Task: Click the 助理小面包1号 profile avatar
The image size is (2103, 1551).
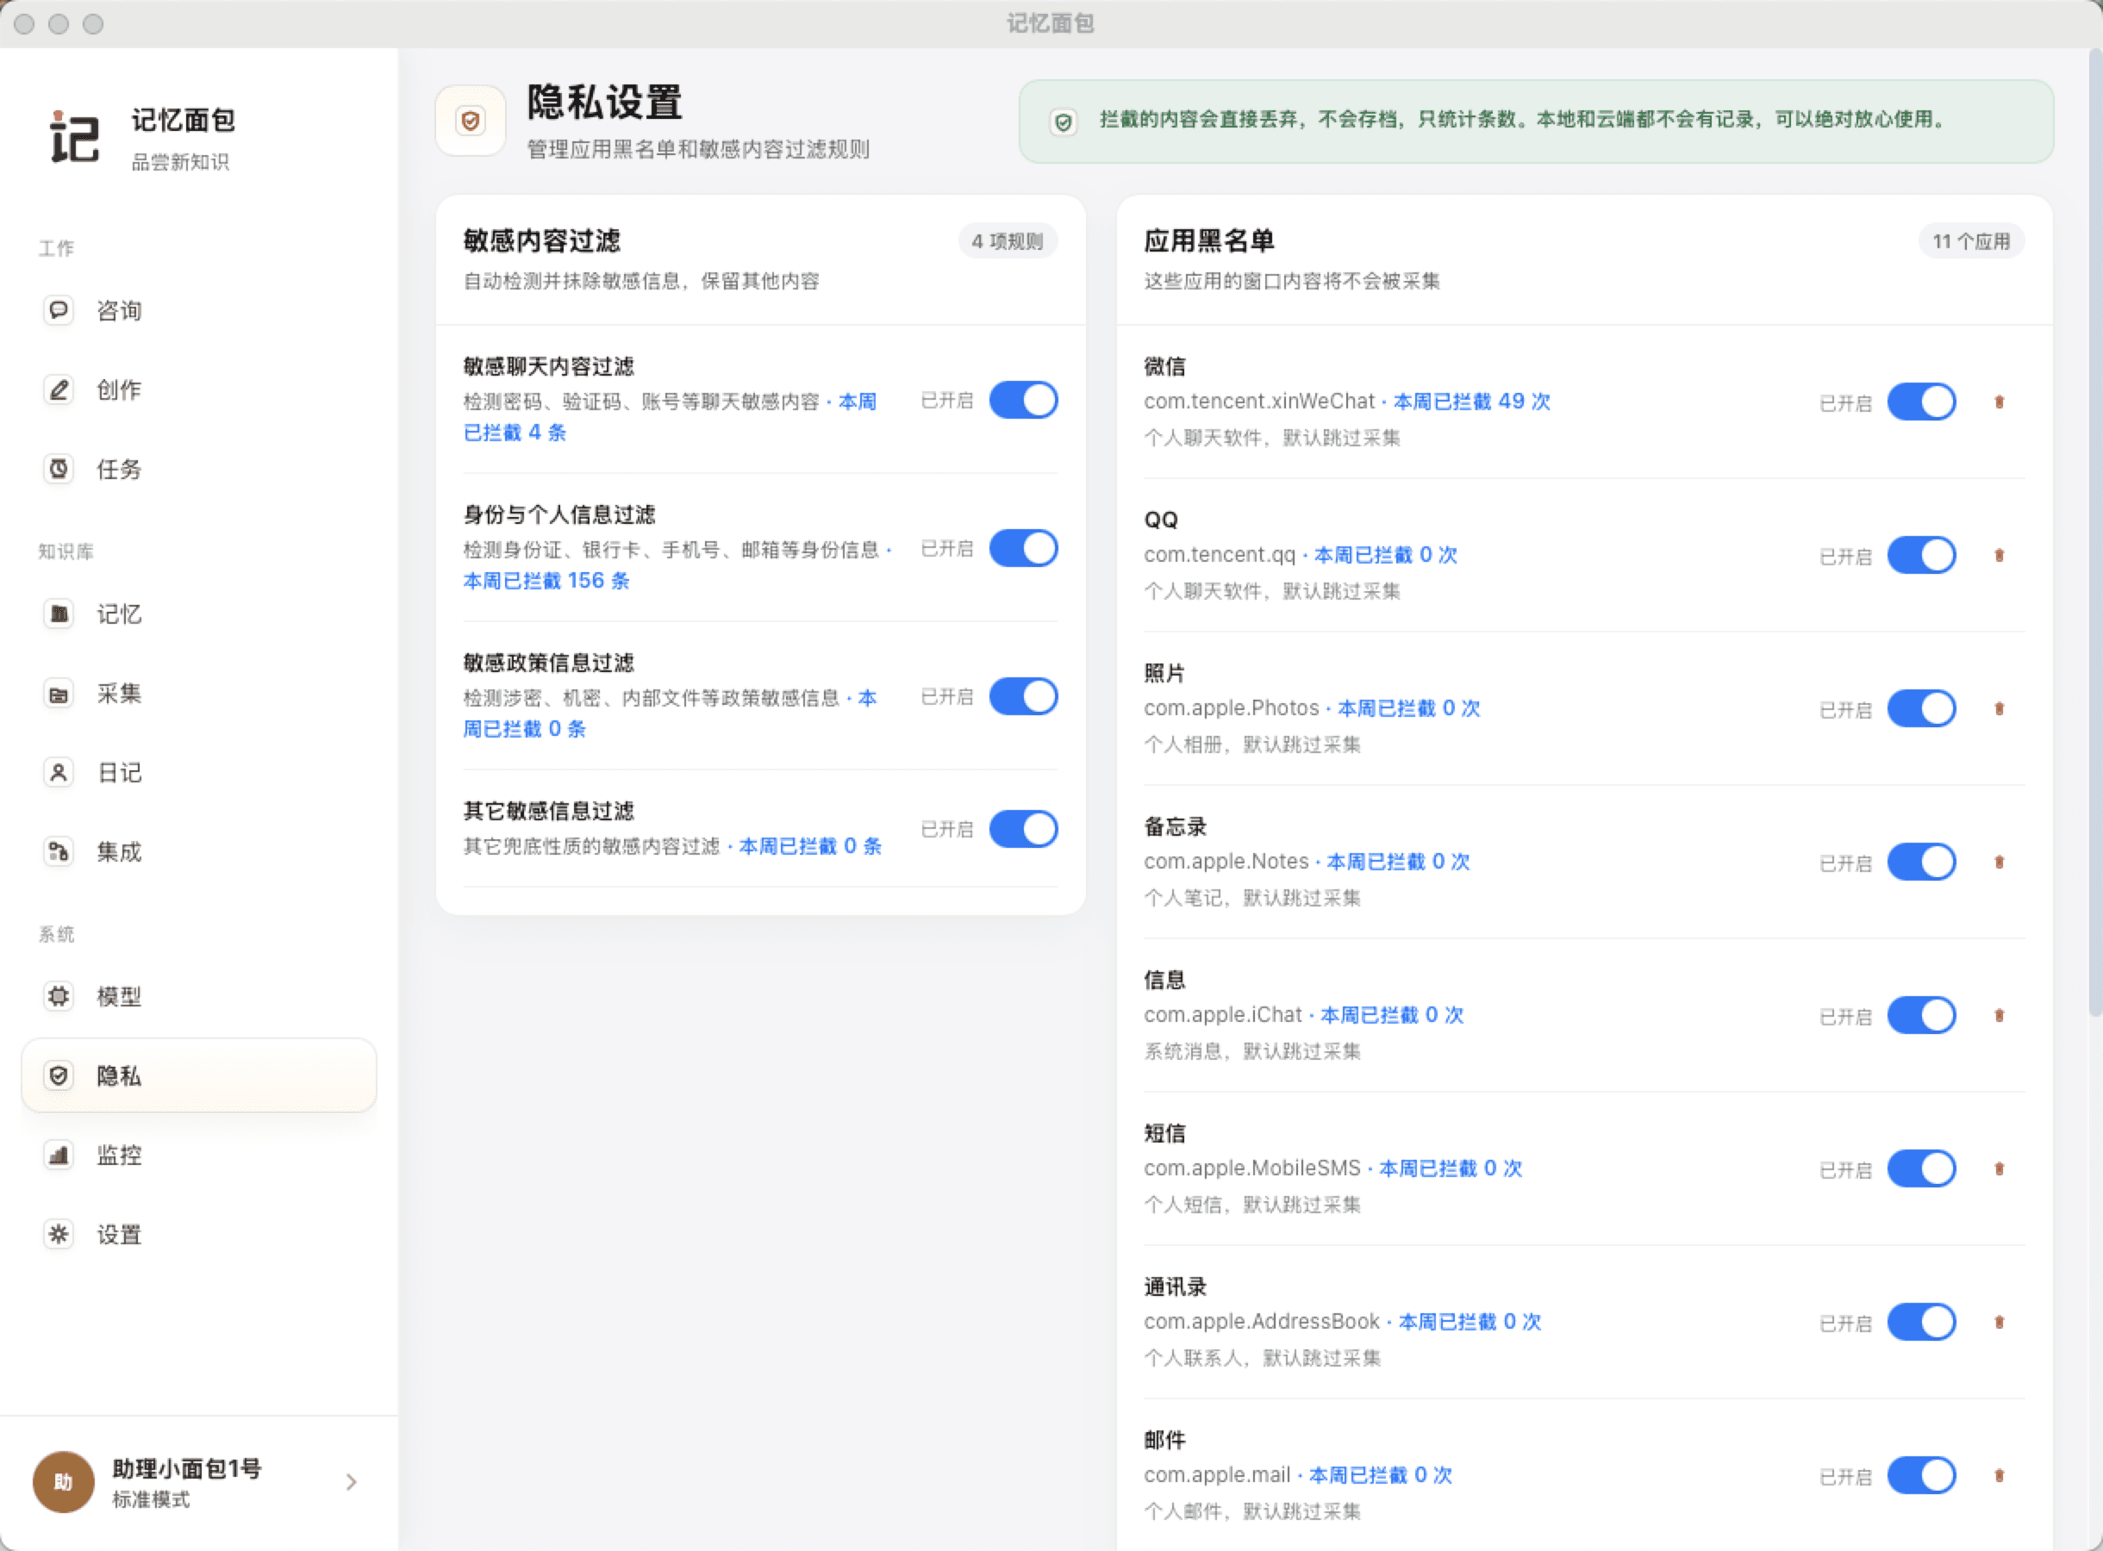Action: click(x=64, y=1481)
